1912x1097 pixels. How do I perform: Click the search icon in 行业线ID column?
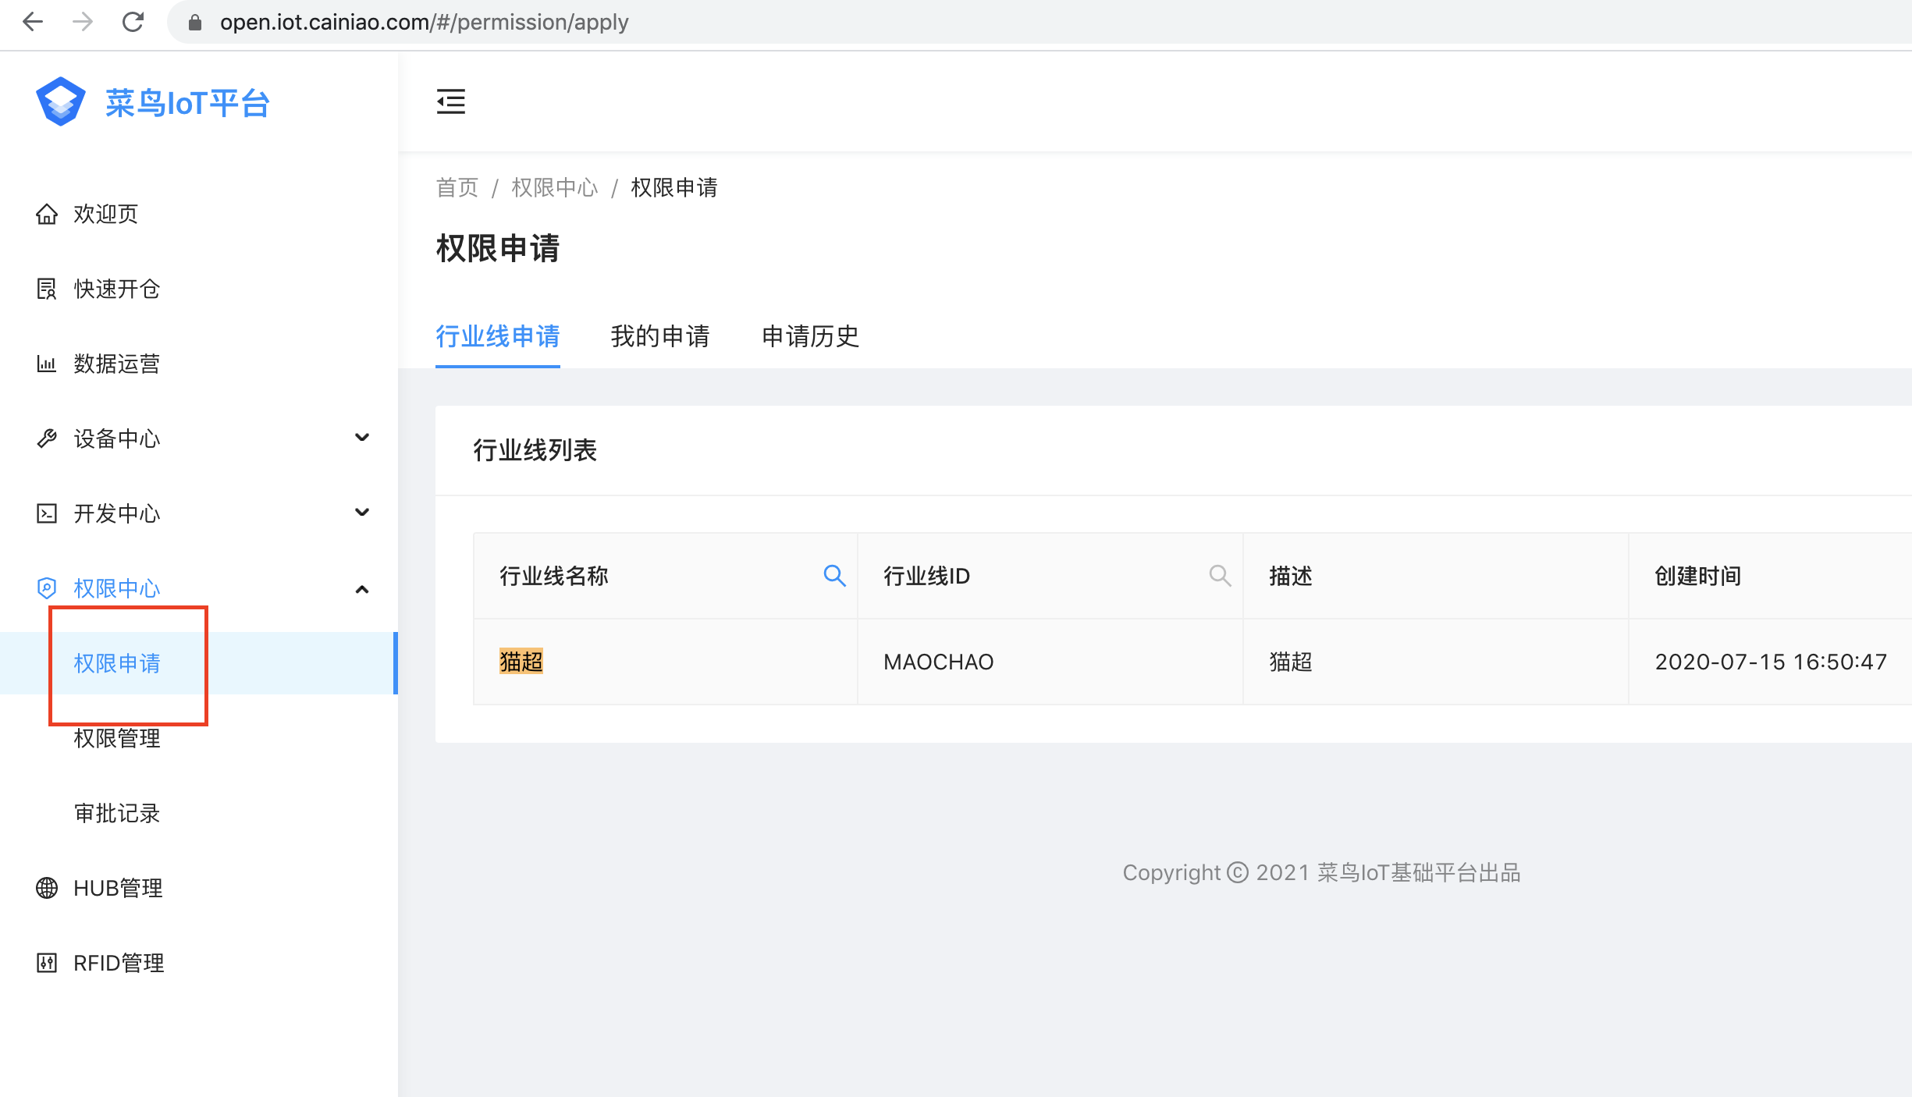(1219, 576)
